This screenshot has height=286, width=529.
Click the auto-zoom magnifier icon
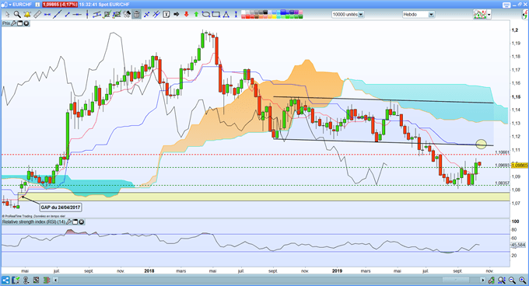pos(501,280)
